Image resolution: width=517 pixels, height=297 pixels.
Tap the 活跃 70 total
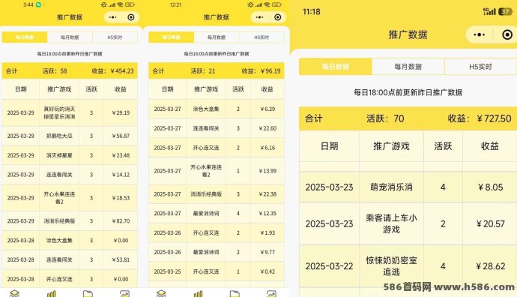(385, 118)
